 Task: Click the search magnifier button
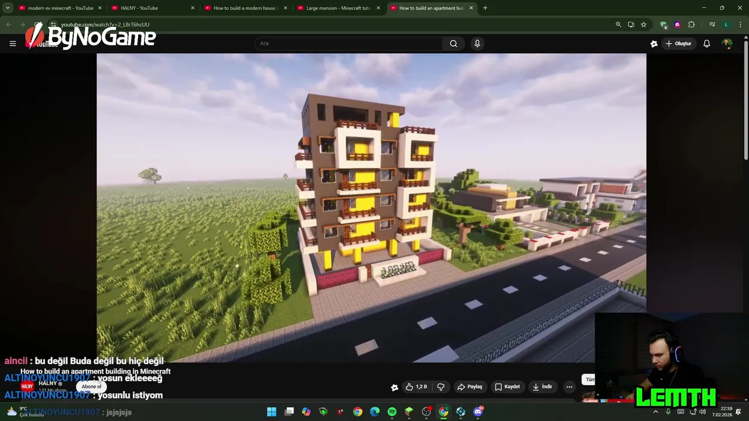point(453,43)
